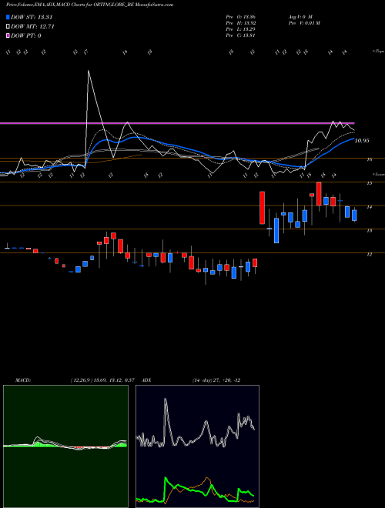Open the dark blue ADX indicator chart
The width and height of the screenshot is (385, 508).
(197, 446)
